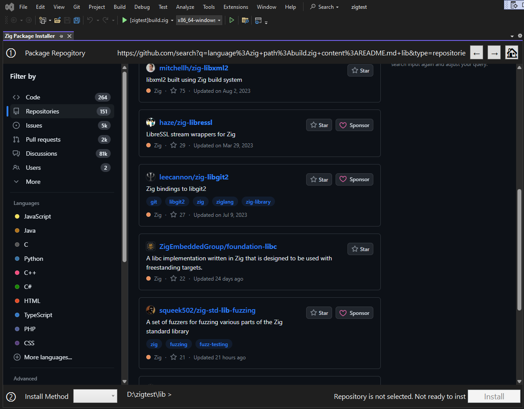The width and height of the screenshot is (524, 409).
Task: Open the x86_64-windows target dropdown
Action: click(x=218, y=20)
